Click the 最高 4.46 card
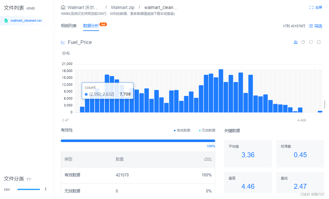329x199 pixels. click(248, 183)
